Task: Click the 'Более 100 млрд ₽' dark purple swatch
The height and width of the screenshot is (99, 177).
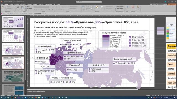Action: [106, 36]
